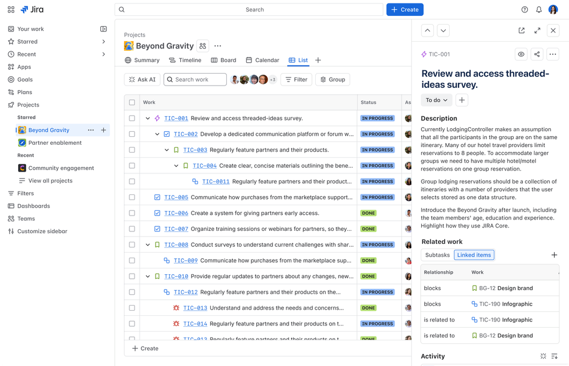Open Ask AI

click(143, 79)
